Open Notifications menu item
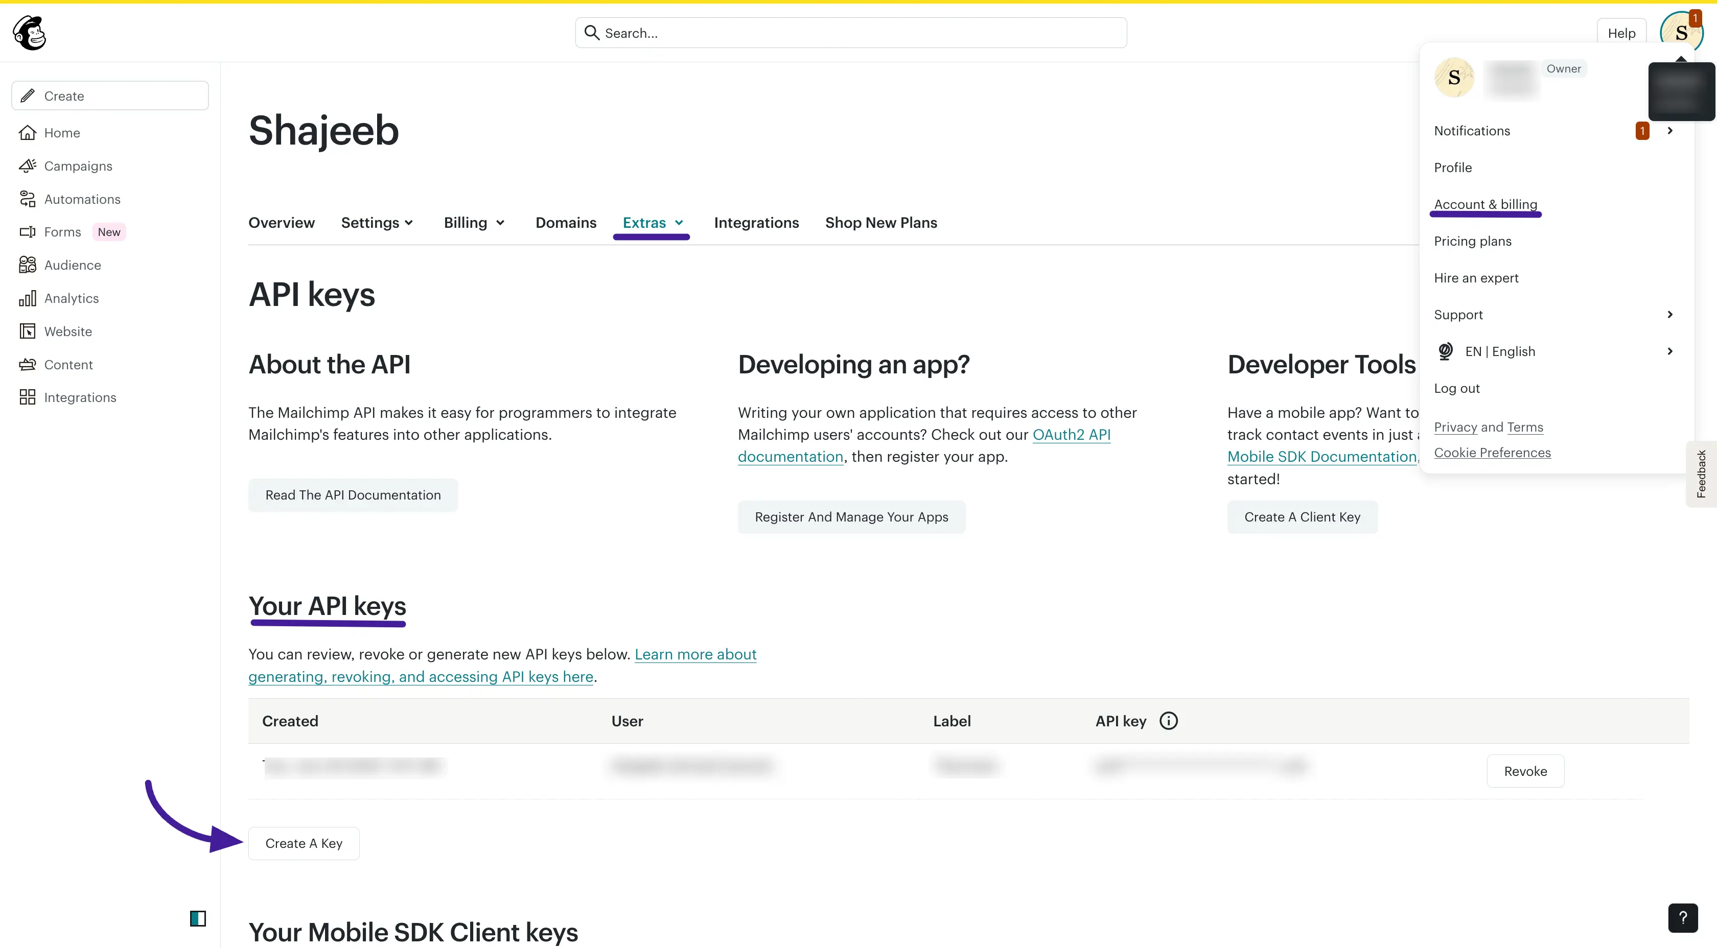The height and width of the screenshot is (948, 1717). click(x=1472, y=131)
